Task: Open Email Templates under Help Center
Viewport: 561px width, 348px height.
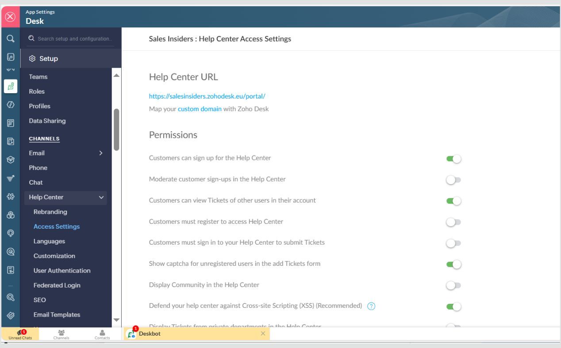Action: 57,315
